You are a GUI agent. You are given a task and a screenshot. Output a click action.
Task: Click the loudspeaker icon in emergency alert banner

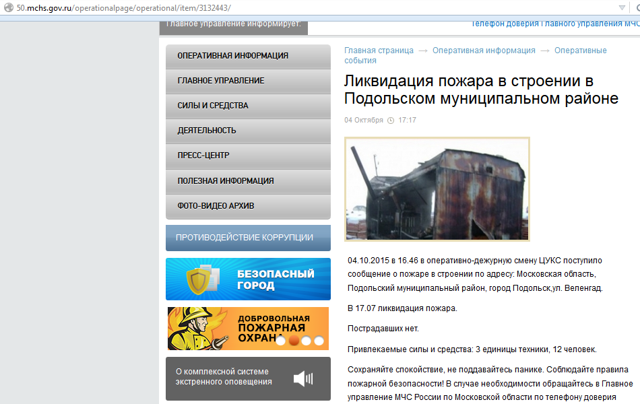point(303,378)
